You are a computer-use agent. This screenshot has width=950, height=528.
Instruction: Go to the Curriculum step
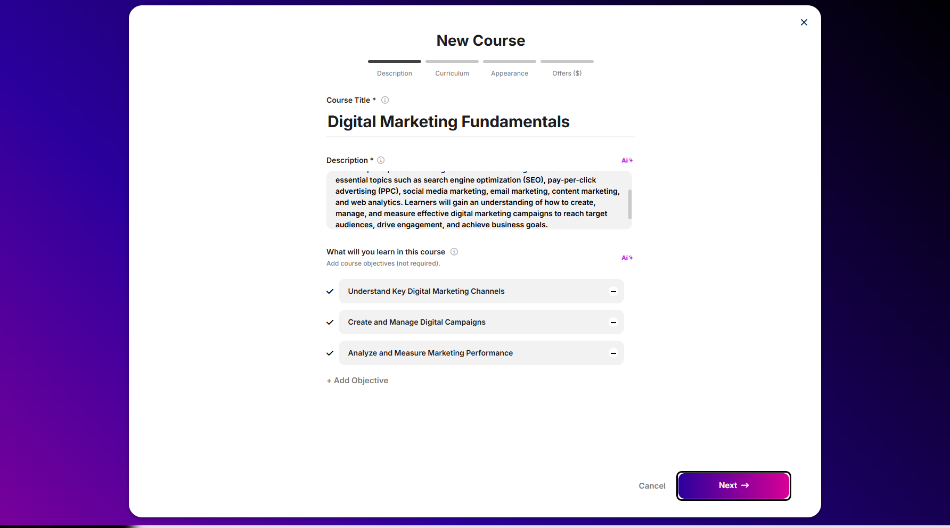pos(452,69)
